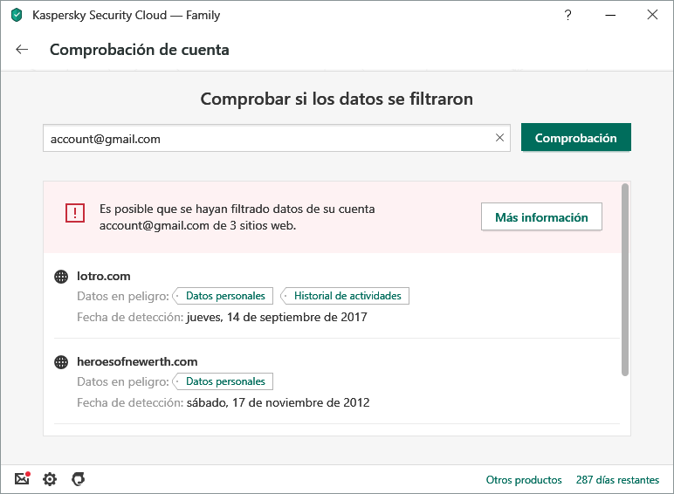Go back using the left arrow
Viewport: 674px width, 494px height.
22,50
